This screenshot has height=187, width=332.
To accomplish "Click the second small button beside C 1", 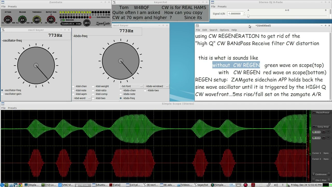I will pos(328,132).
